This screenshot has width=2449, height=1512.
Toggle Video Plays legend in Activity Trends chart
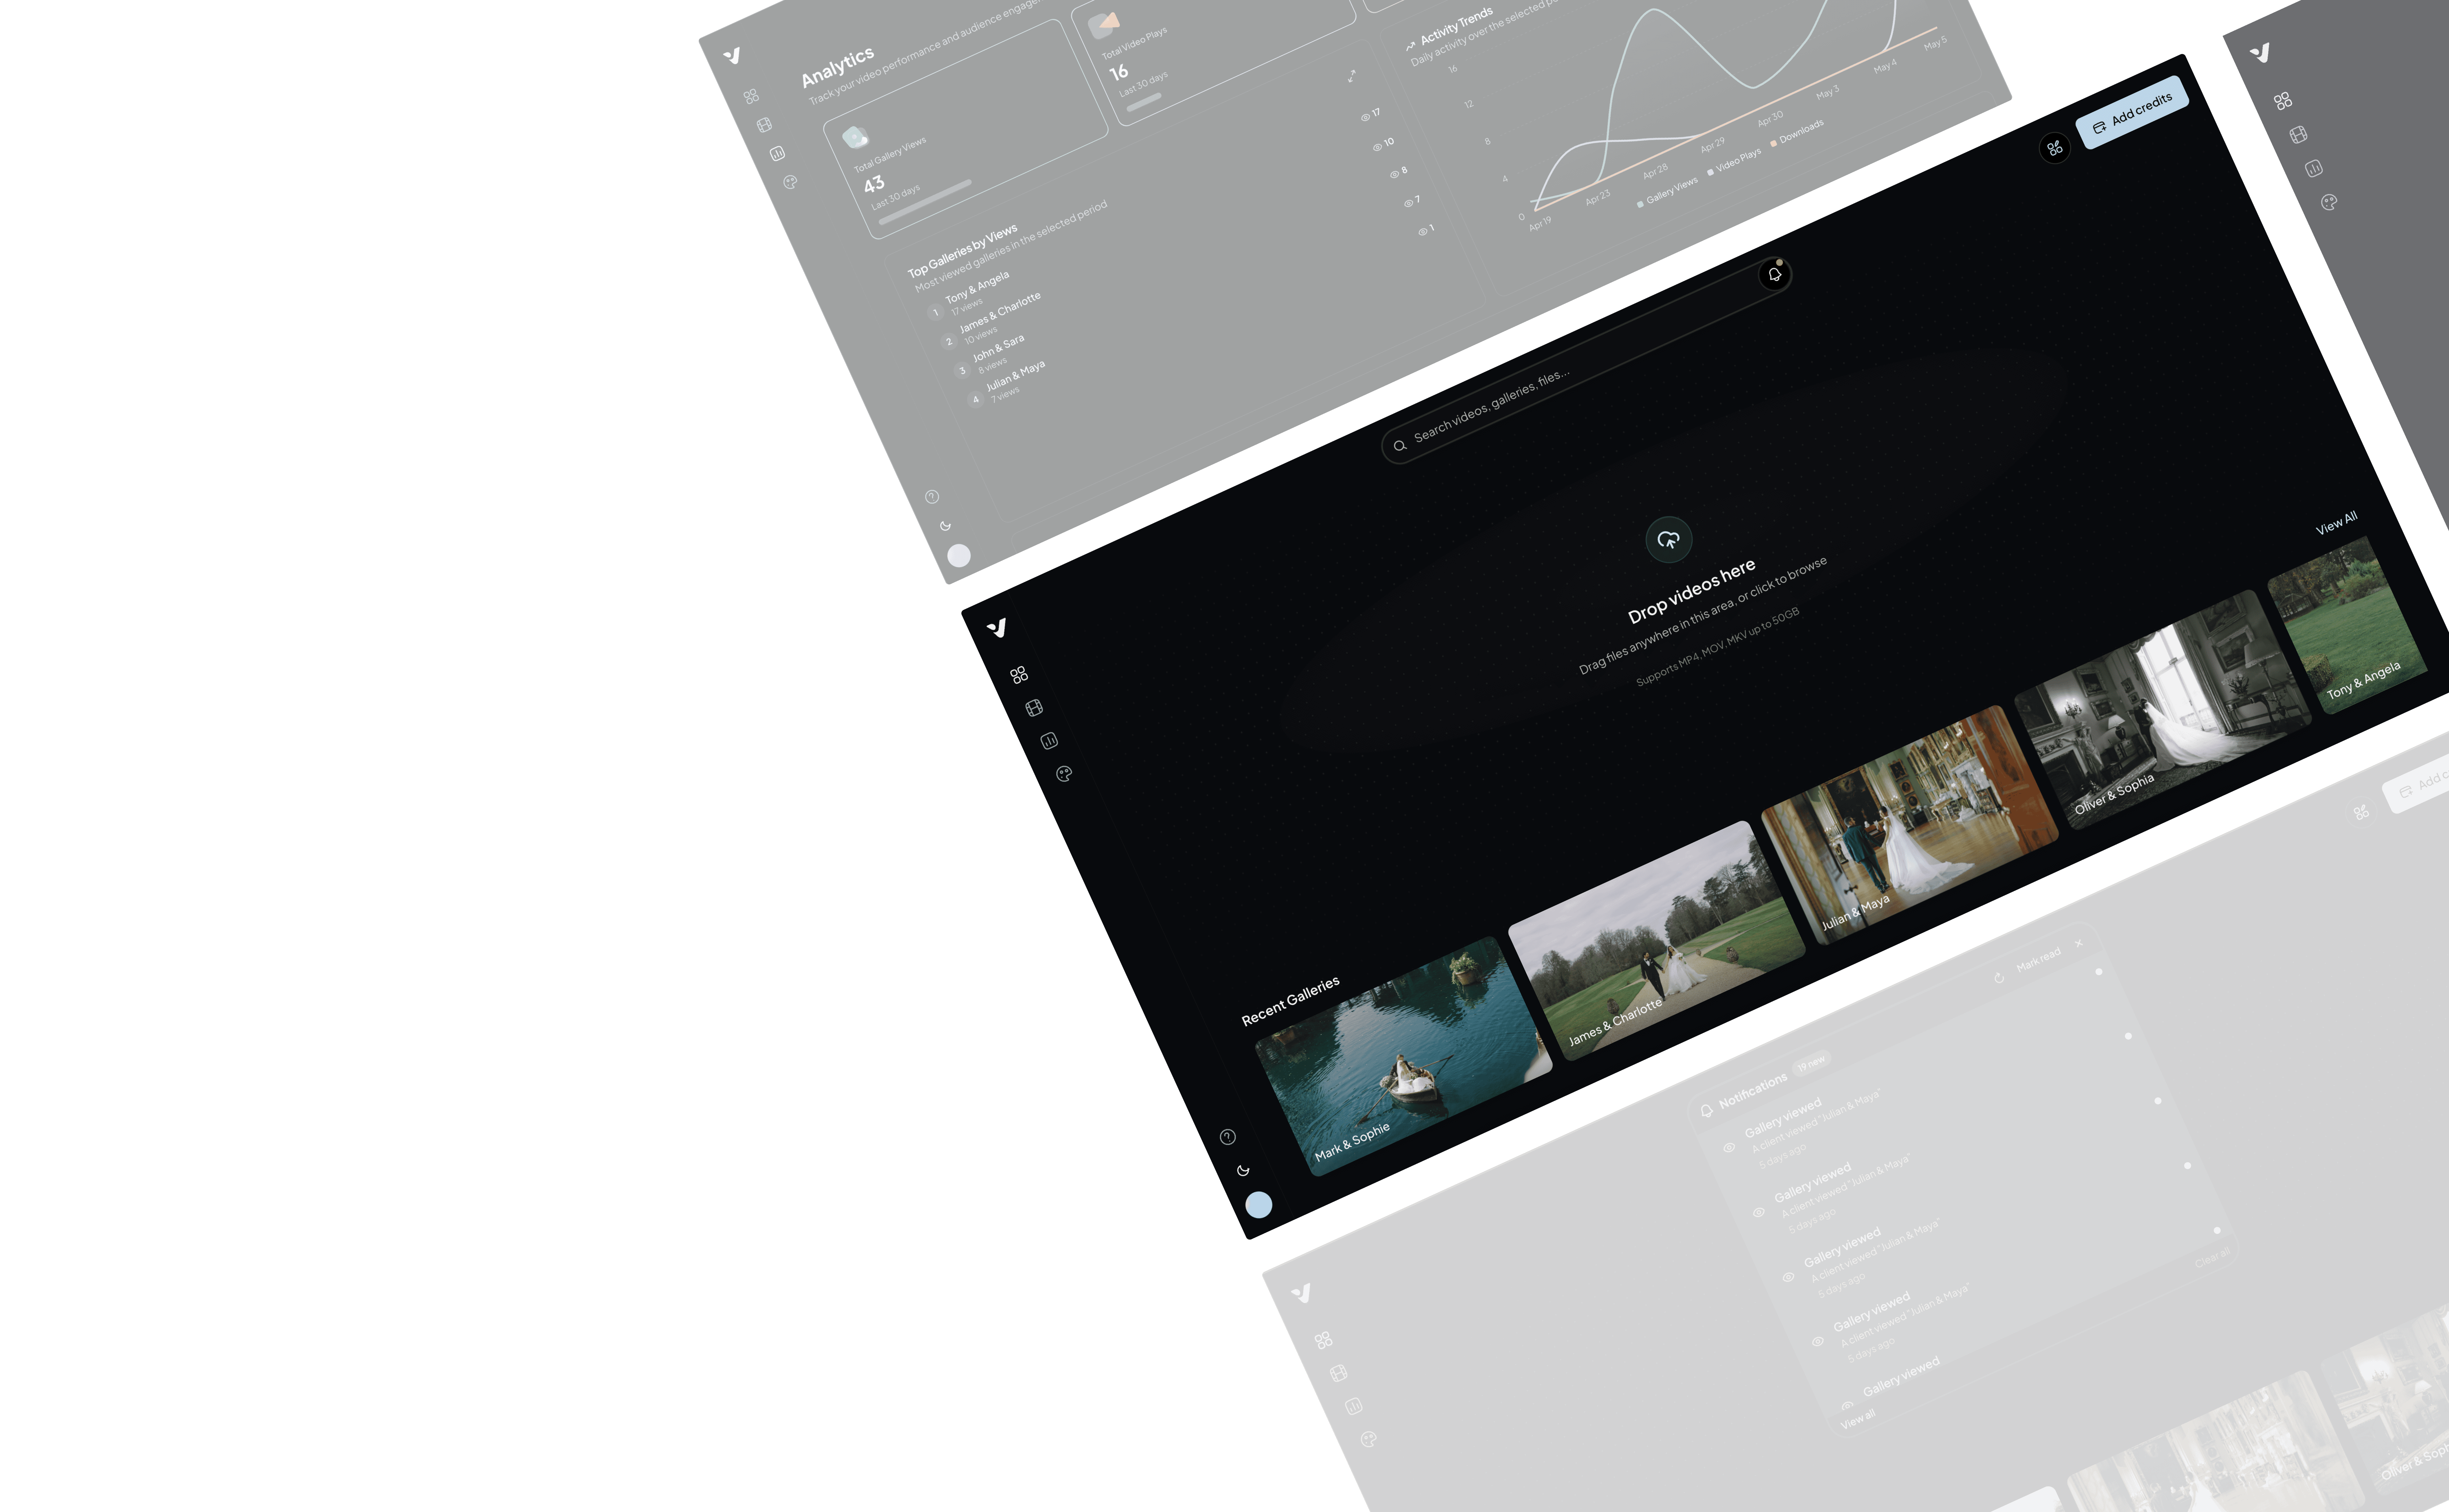[x=1734, y=162]
